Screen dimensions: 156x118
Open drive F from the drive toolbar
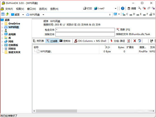tap(146, 14)
